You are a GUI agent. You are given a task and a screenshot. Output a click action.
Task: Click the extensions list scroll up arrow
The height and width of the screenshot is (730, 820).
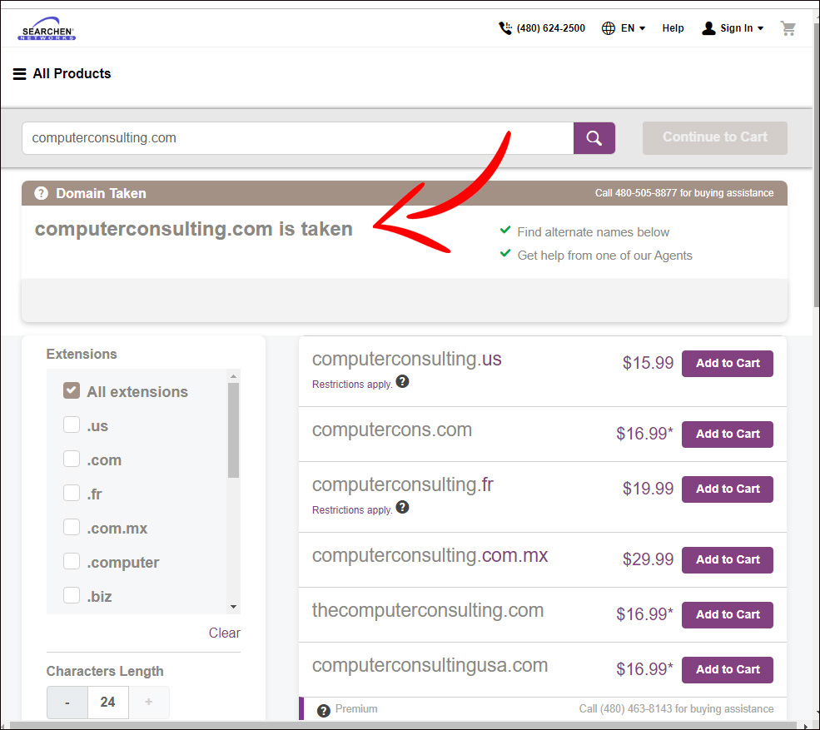(x=234, y=376)
